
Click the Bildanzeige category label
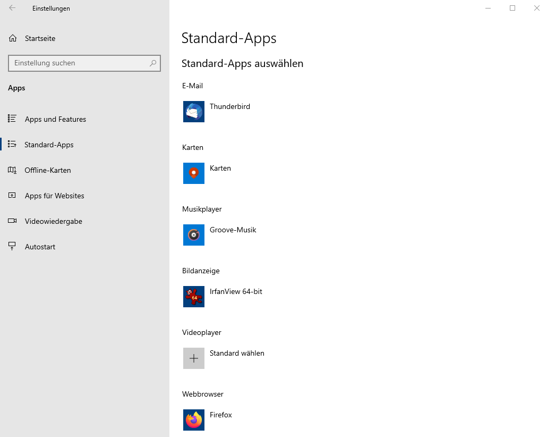click(x=201, y=271)
